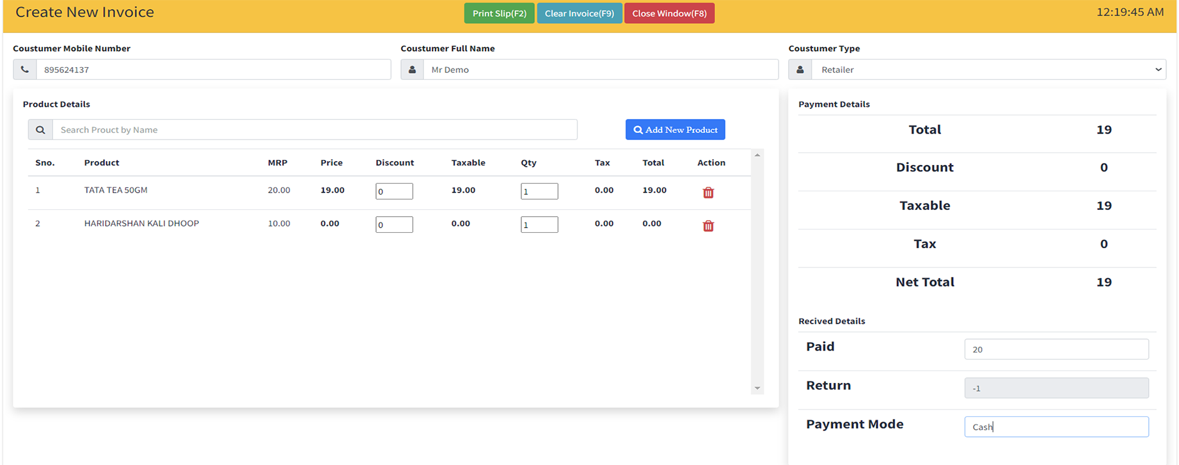
Task: Click Qty input for HARIDARSHAN KALI DHOOP
Action: point(539,225)
